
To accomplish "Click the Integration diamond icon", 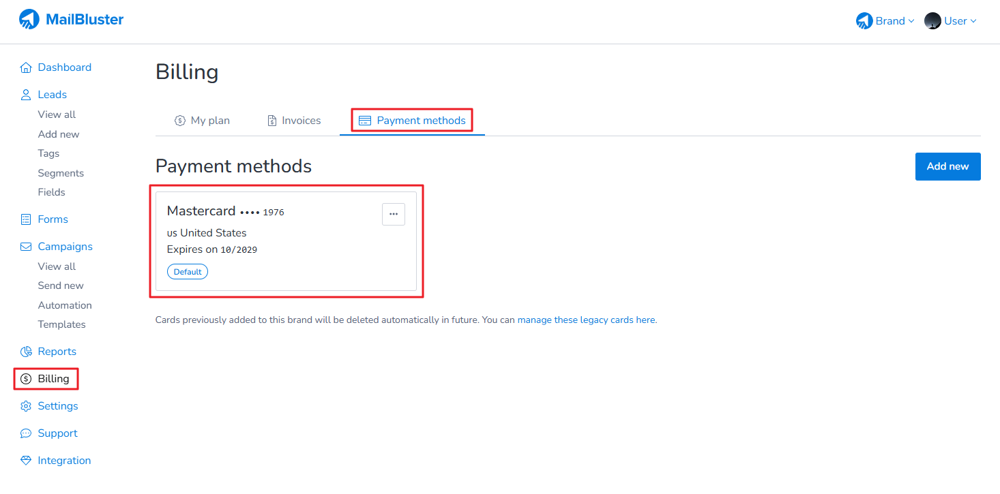I will (26, 461).
